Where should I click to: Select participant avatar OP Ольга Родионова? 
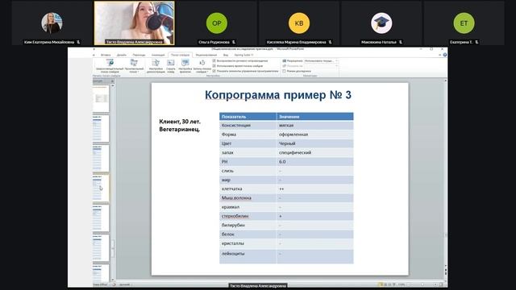tap(217, 23)
